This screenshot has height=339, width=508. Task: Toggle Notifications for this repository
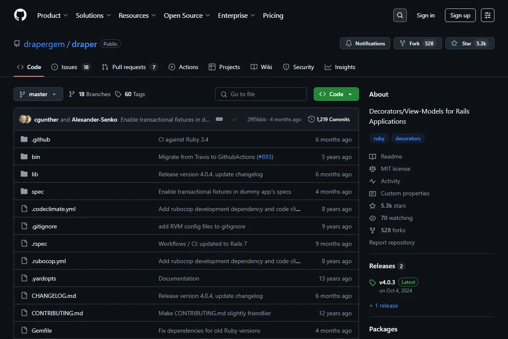(366, 43)
